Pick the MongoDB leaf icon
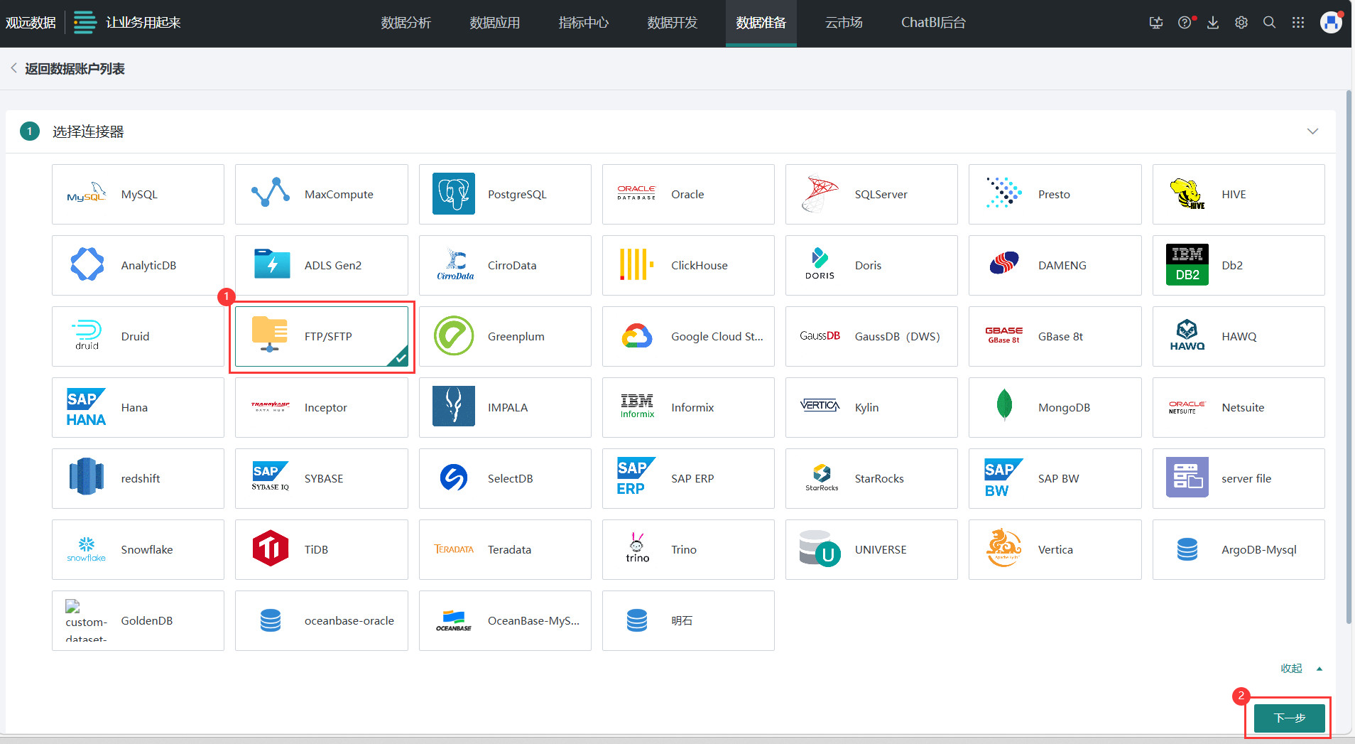The image size is (1355, 744). tap(1003, 406)
